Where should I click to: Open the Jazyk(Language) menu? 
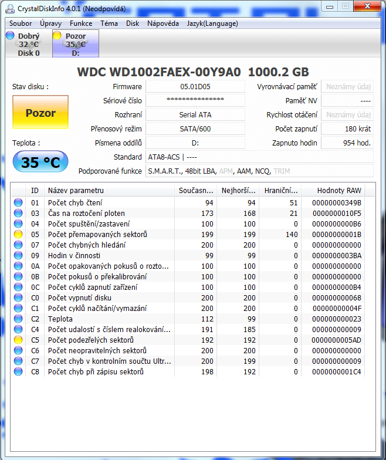(212, 23)
